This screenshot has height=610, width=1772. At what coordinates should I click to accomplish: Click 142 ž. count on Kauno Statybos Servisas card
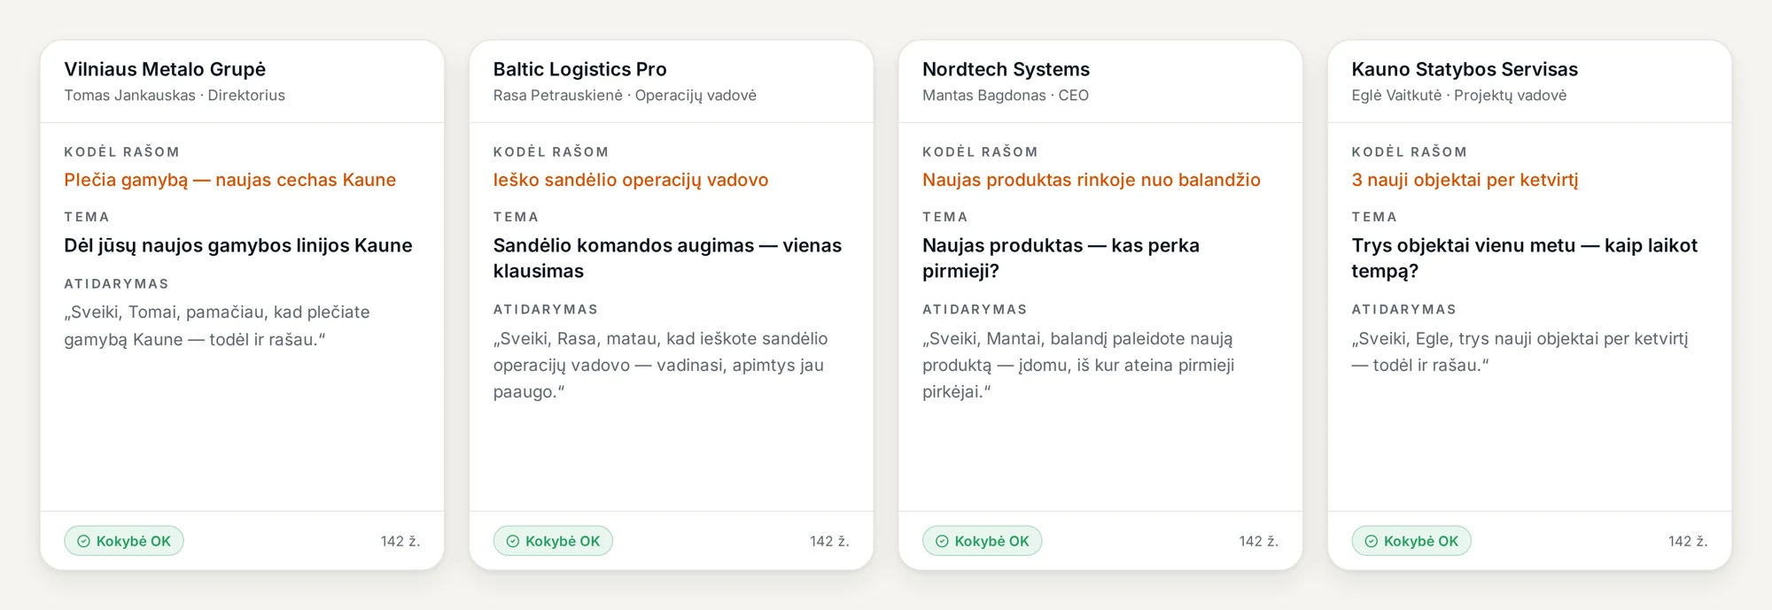tap(1688, 541)
